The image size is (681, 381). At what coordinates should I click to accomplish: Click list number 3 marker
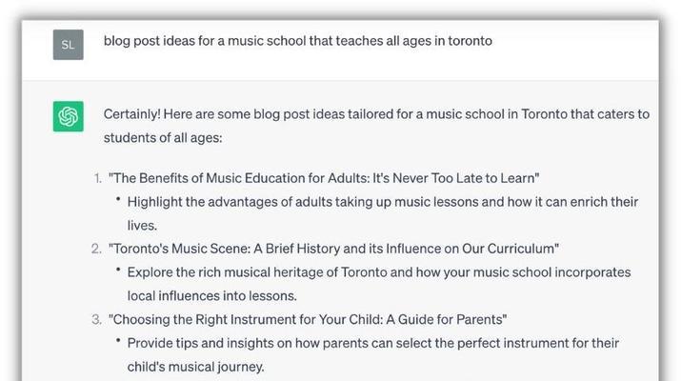click(x=97, y=320)
